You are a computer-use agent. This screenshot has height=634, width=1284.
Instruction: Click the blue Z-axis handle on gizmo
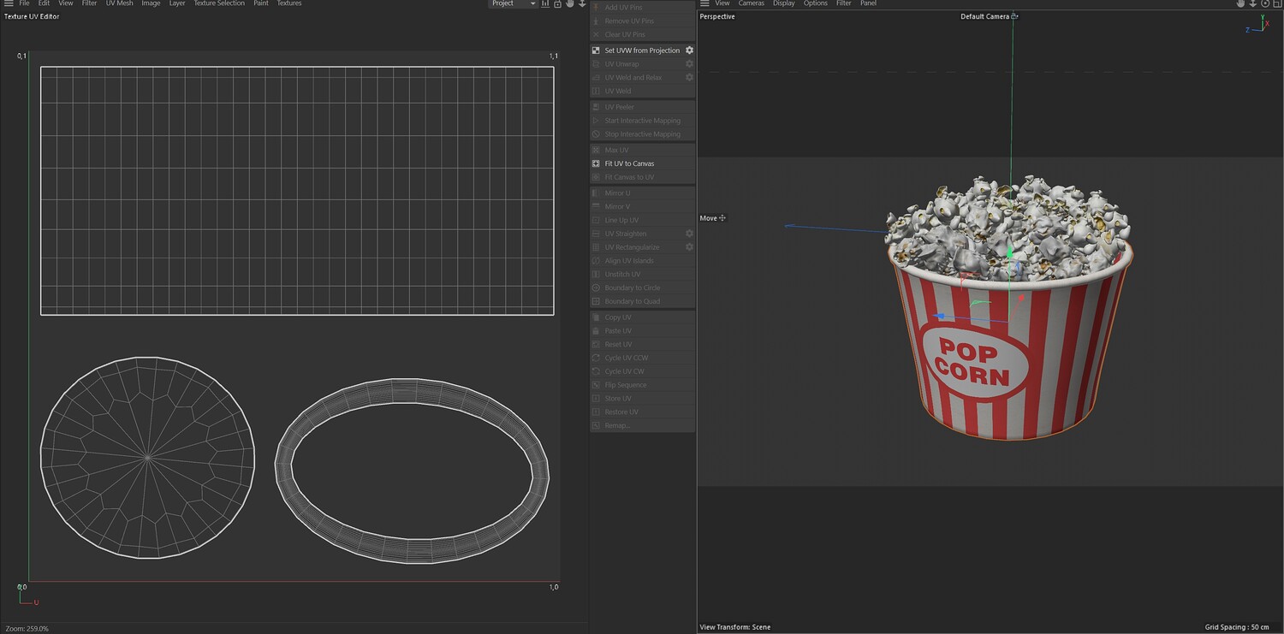pos(940,316)
